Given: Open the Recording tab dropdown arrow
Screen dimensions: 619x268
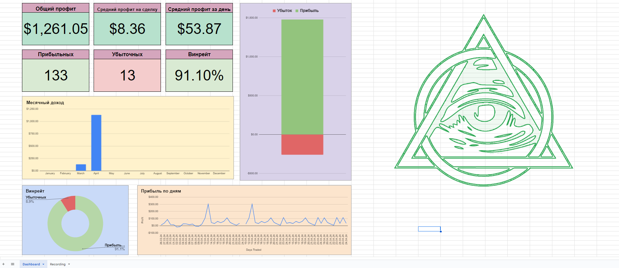Looking at the screenshot, I should coord(69,264).
